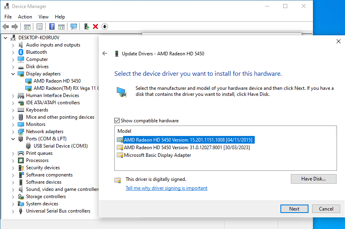Viewport: 345px width, 229px height.
Task: Click the Network adapters icon
Action: (x=21, y=132)
